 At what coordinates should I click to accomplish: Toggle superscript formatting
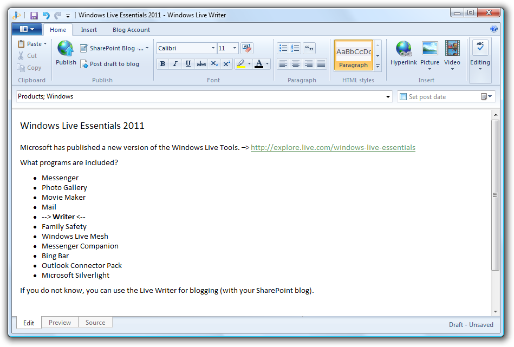click(226, 63)
